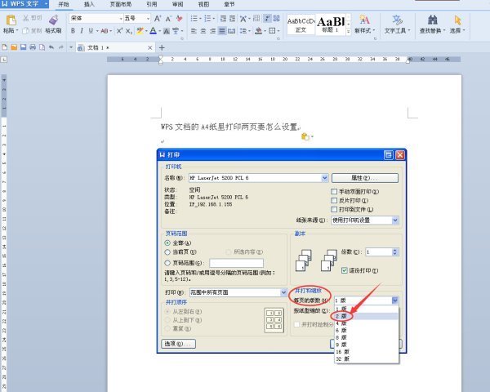The height and width of the screenshot is (392, 490).
Task: Toggle Bold formatting in the ribbon
Action: [72, 31]
